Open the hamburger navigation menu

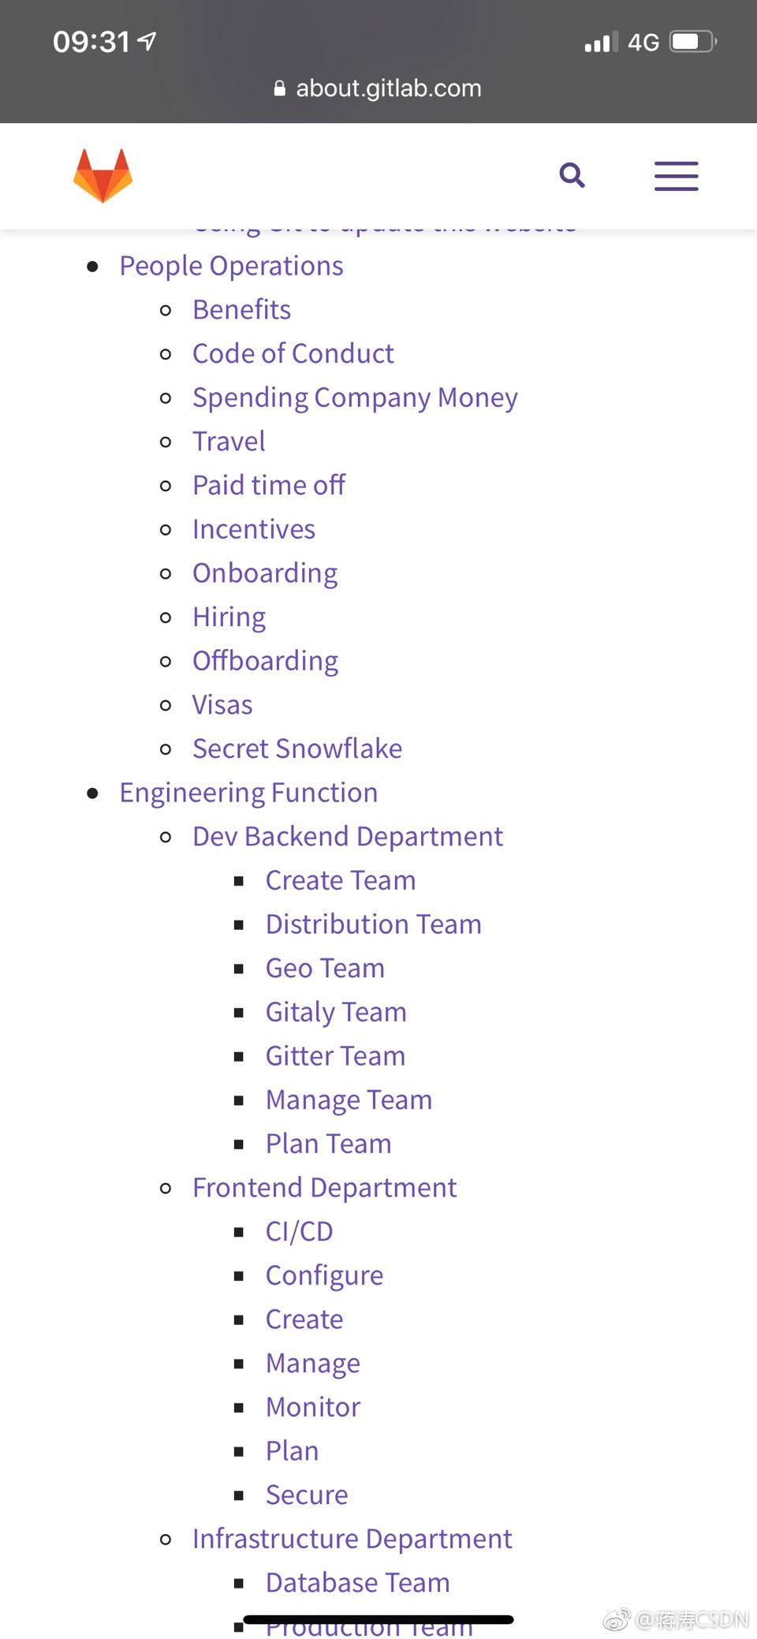[677, 175]
